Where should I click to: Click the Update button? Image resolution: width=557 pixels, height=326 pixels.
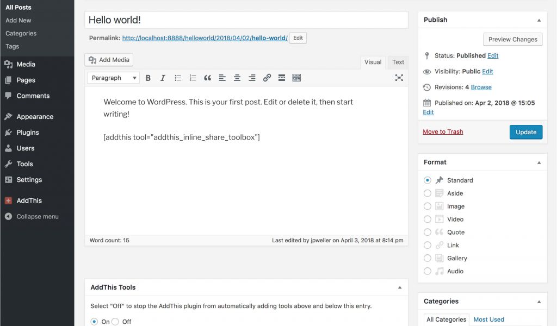point(526,132)
